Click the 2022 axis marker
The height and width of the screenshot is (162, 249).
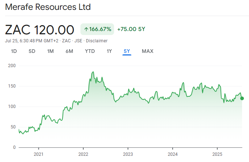tap(83, 154)
